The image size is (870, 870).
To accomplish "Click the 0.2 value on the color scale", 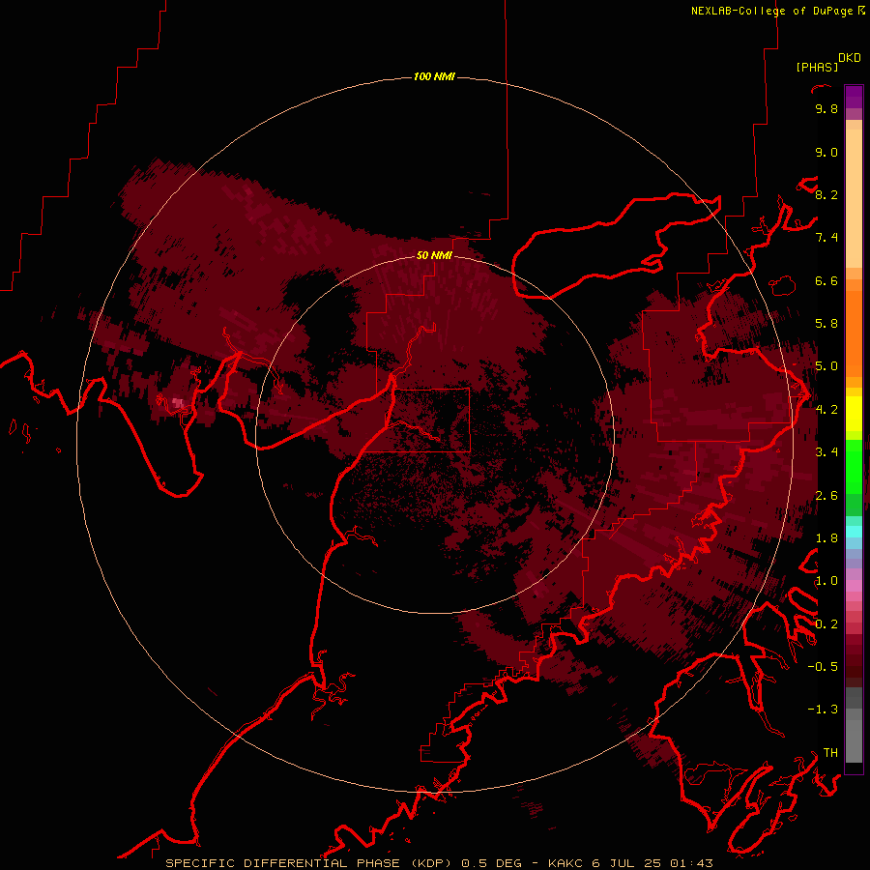I will pyautogui.click(x=826, y=623).
